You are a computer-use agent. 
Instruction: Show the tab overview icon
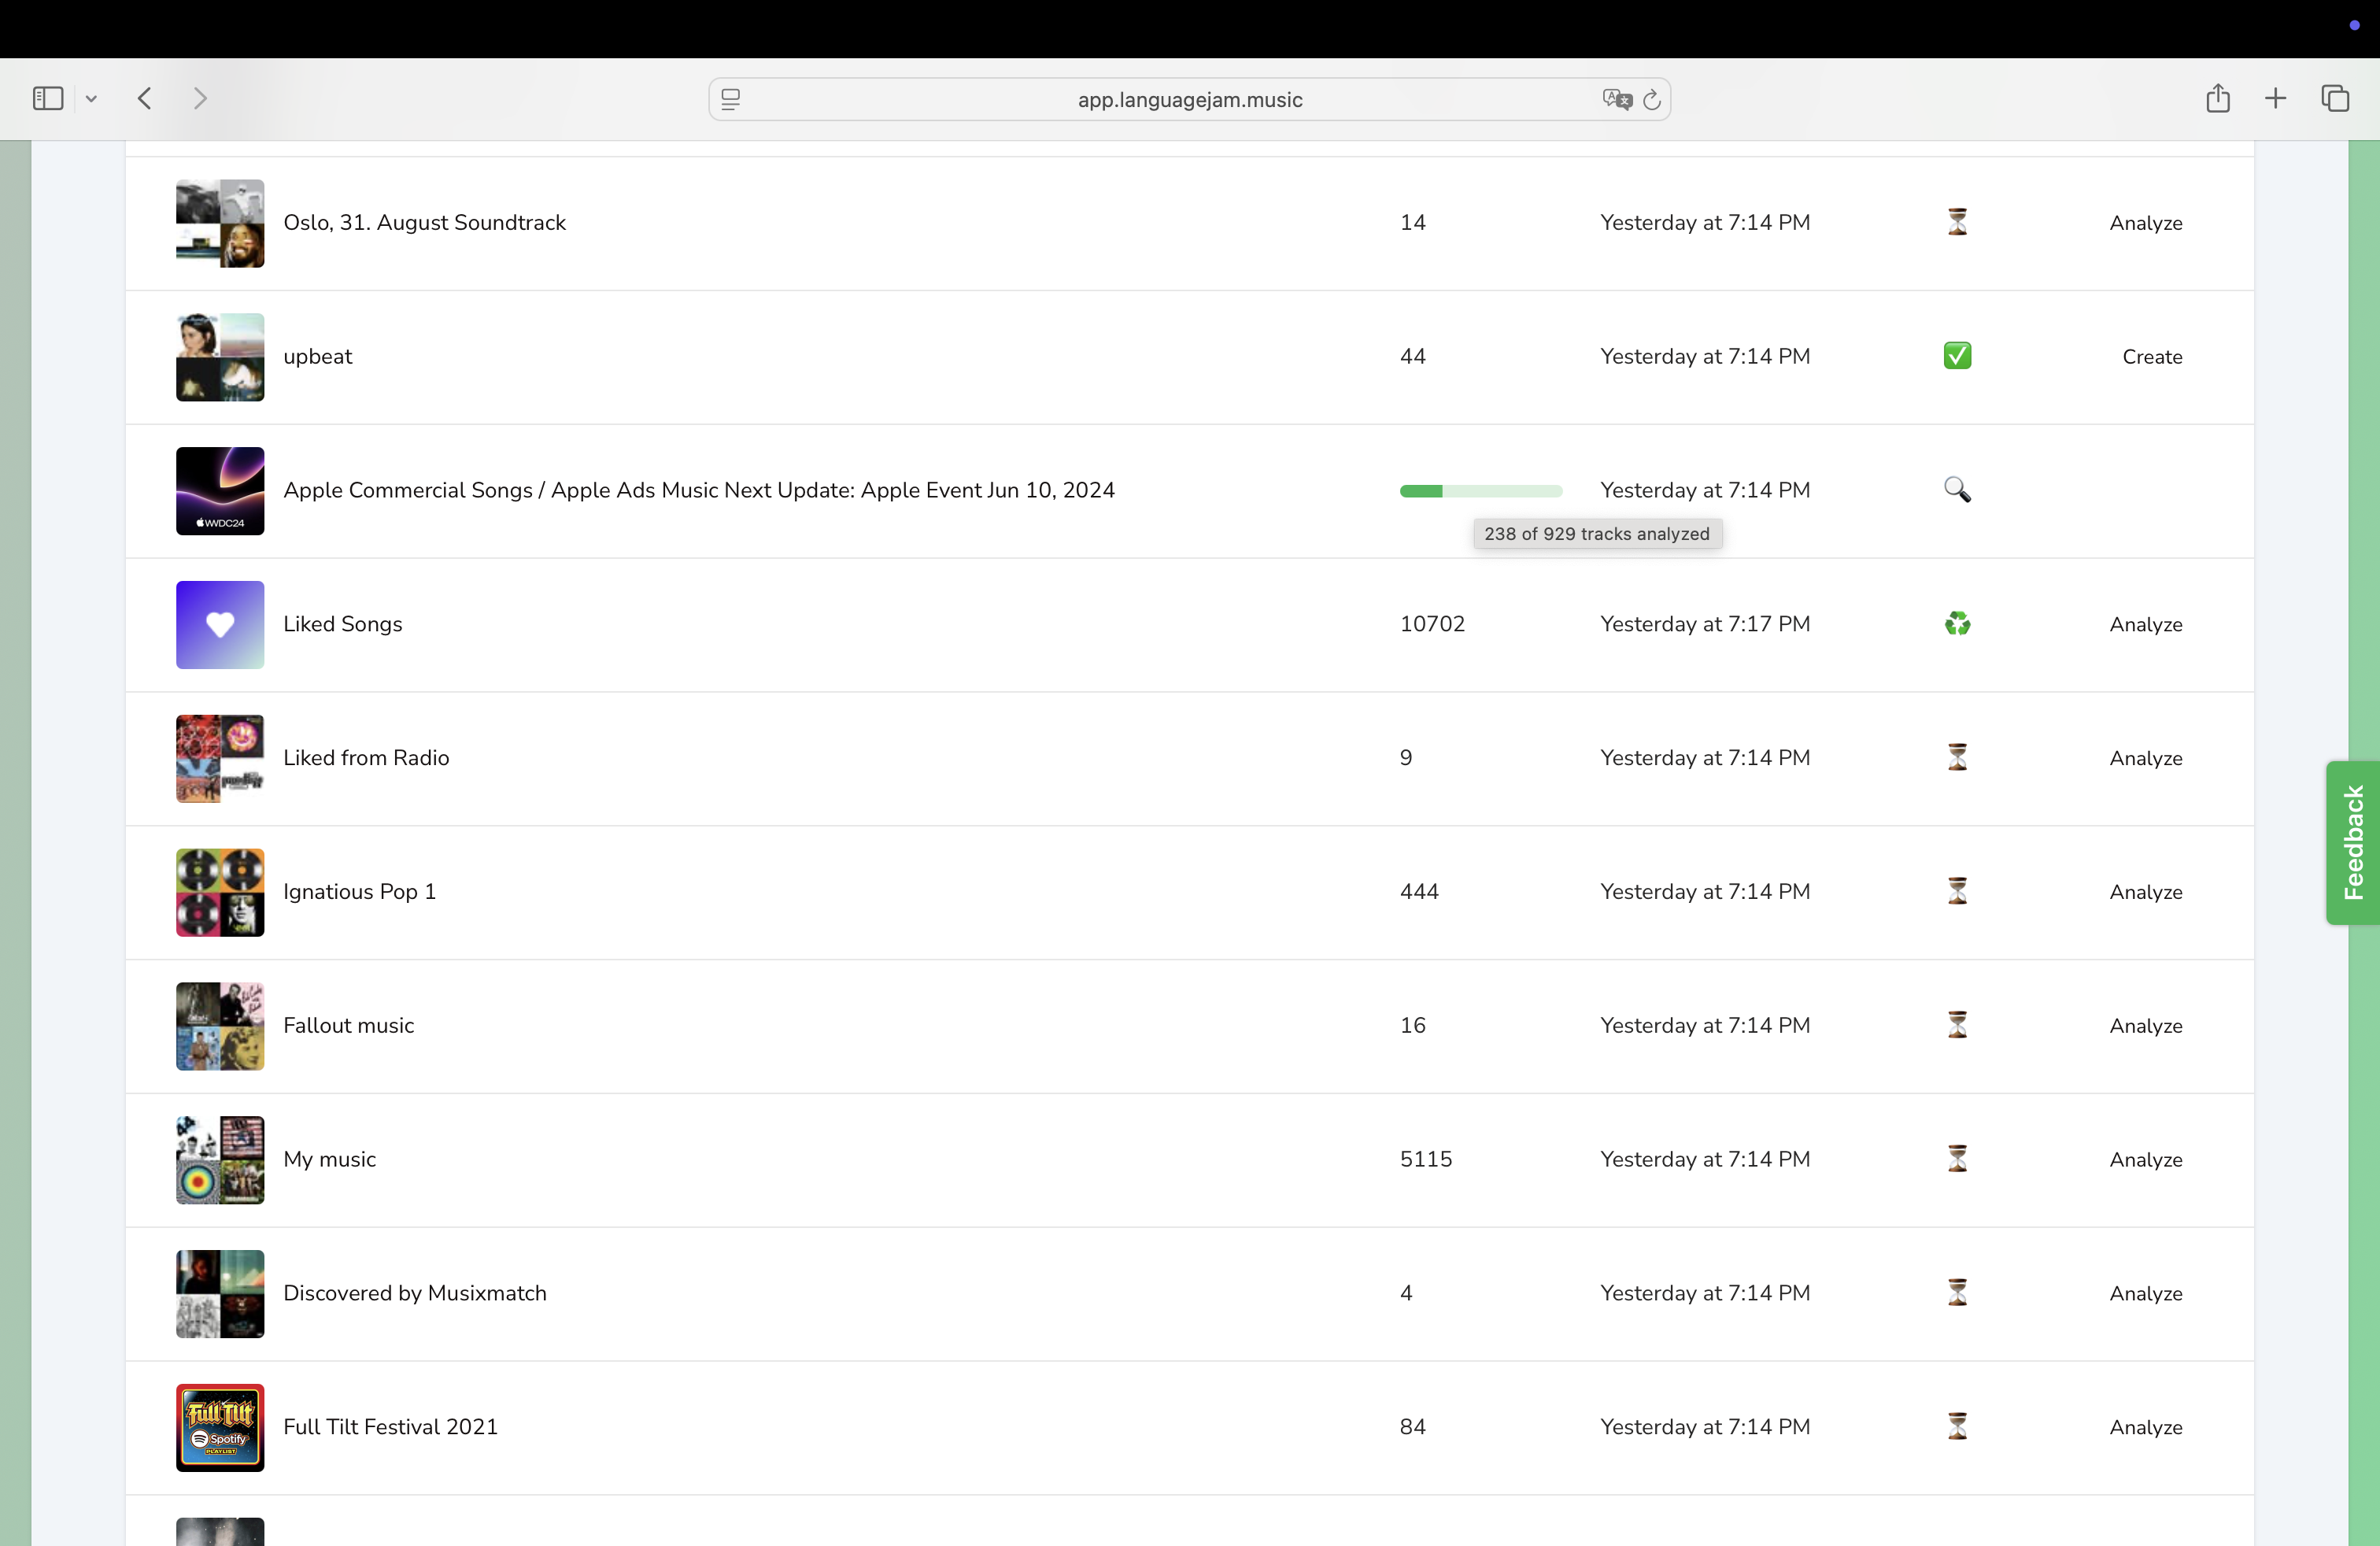2335,98
